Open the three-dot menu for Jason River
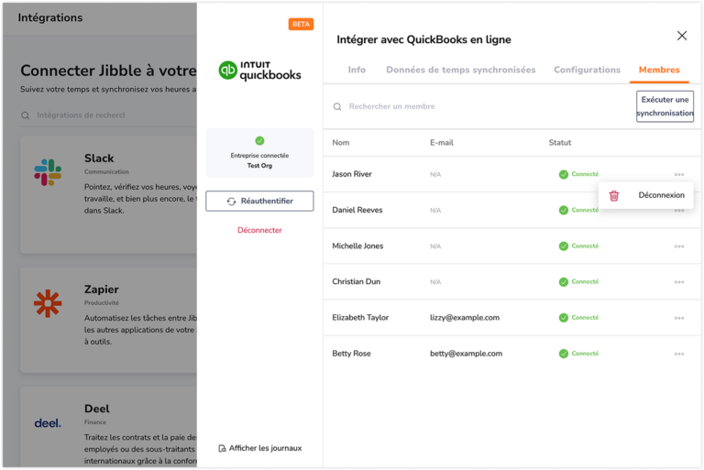 [678, 174]
